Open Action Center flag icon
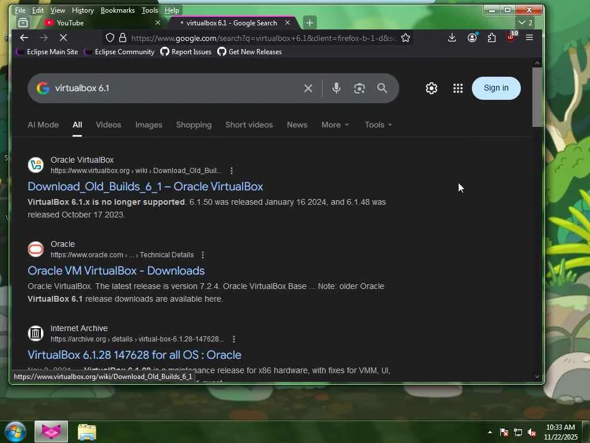Viewport: 590px width, 443px height. 504,433
